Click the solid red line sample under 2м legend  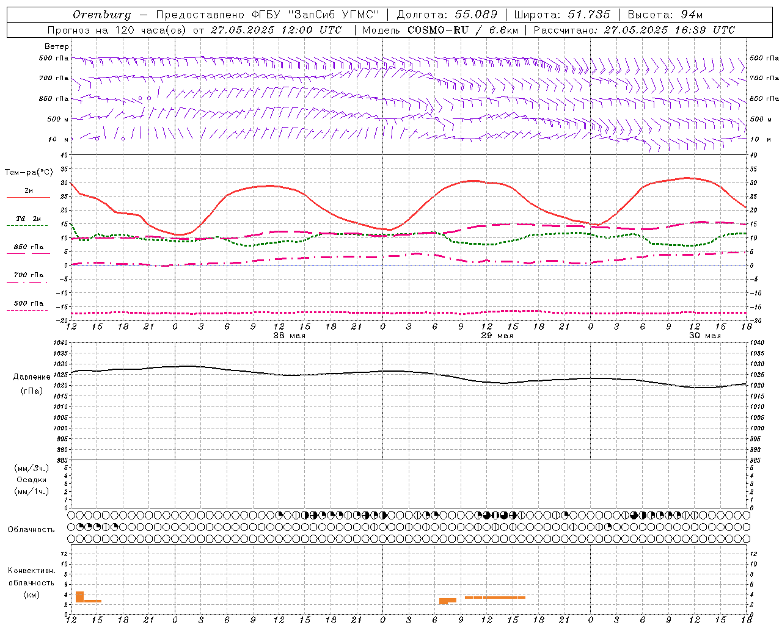[28, 197]
